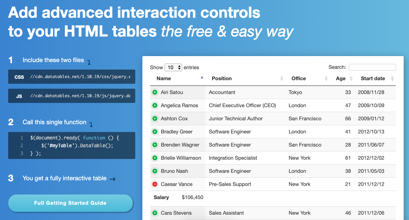Click the Search input field

(x=372, y=67)
